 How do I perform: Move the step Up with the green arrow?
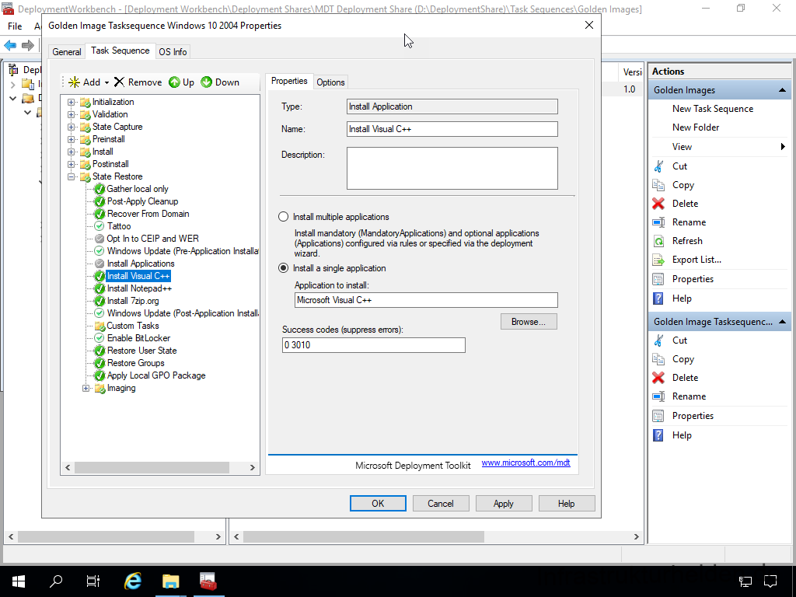(181, 82)
